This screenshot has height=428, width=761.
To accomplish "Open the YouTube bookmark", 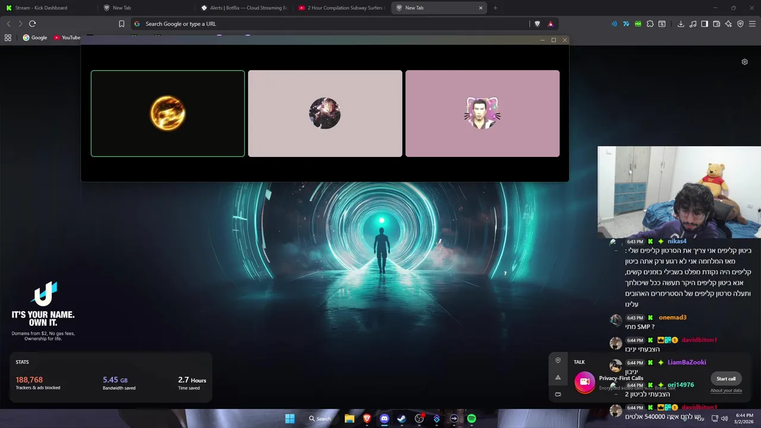I will pyautogui.click(x=67, y=37).
